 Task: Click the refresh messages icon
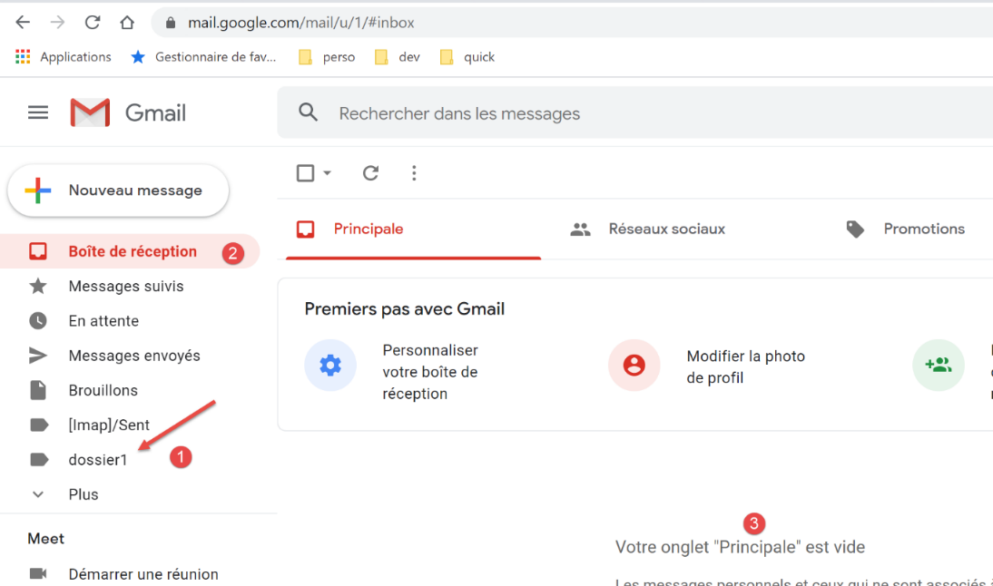pyautogui.click(x=370, y=173)
